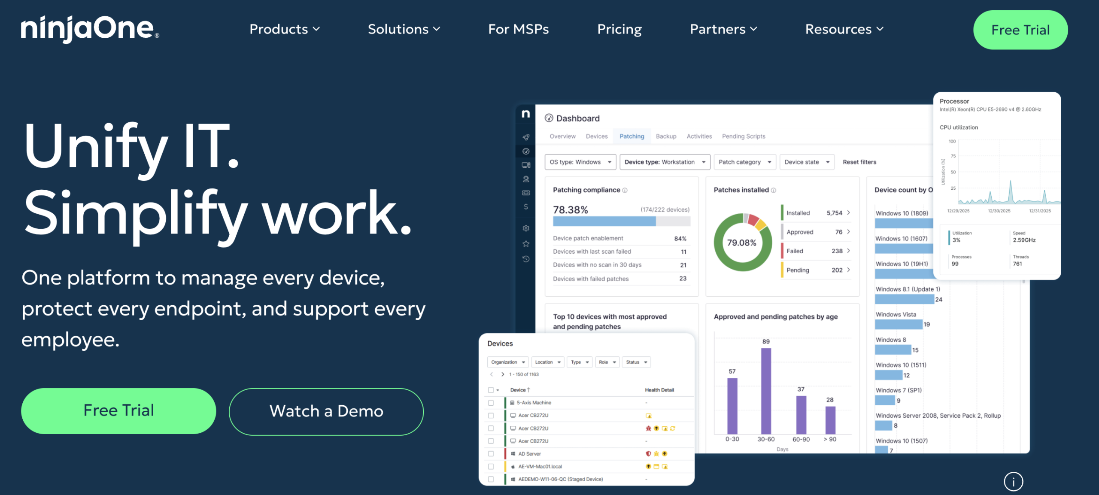Click the dollar sign sidebar icon
Viewport: 1099px width, 495px height.
[x=525, y=207]
